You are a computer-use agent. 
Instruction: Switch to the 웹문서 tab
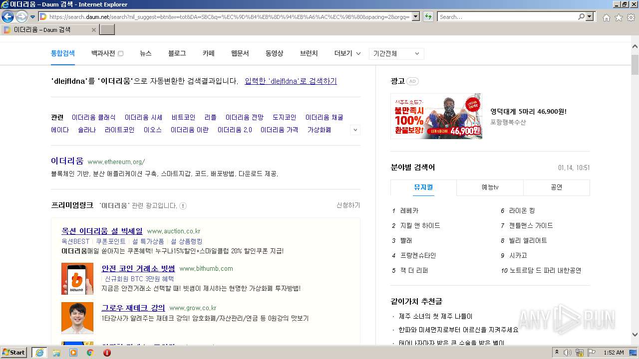240,53
